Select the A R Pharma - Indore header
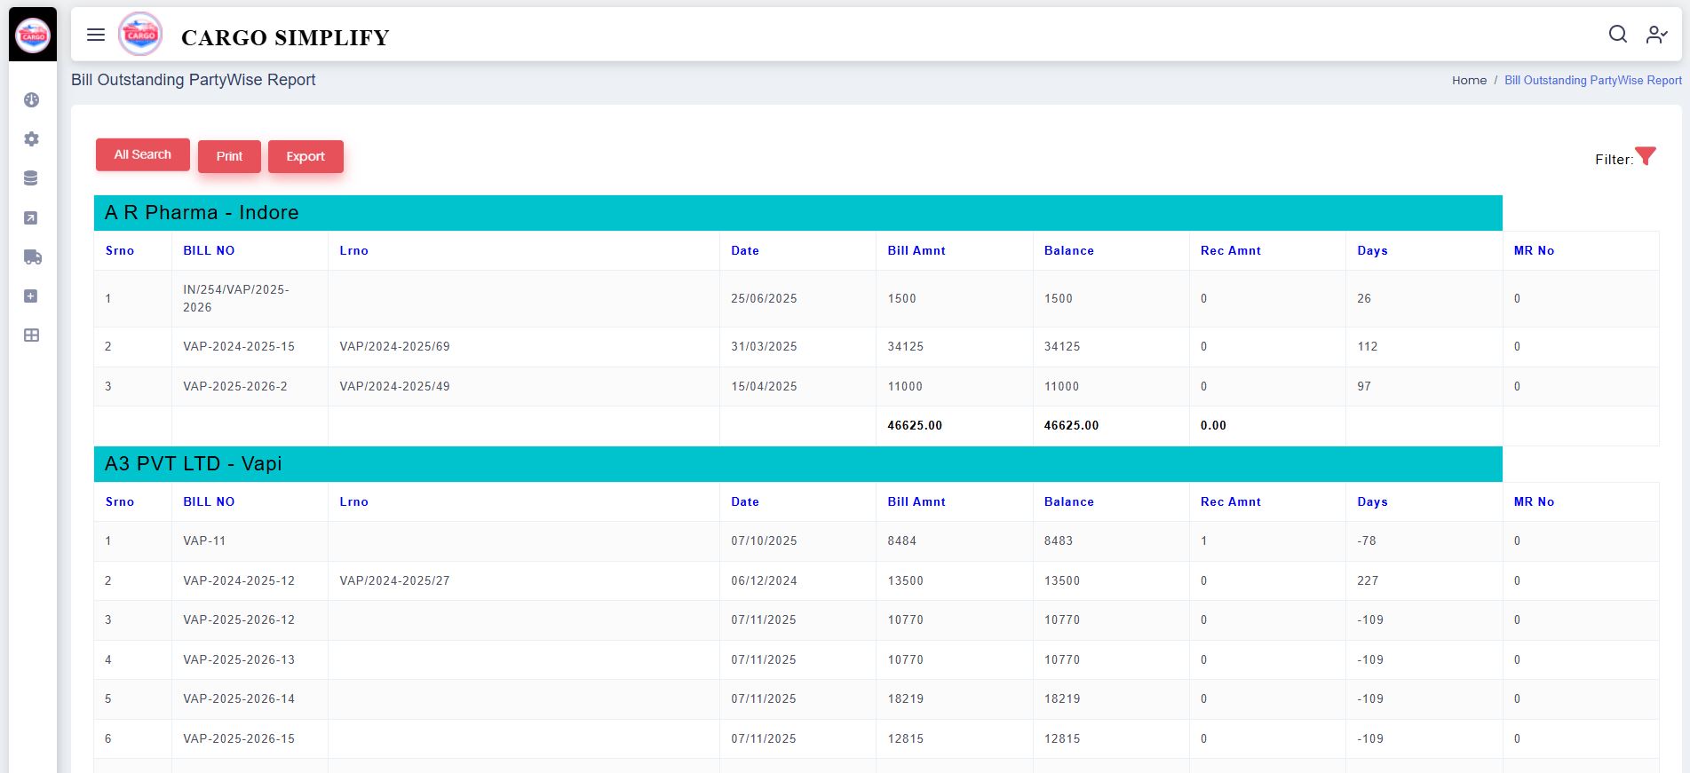The height and width of the screenshot is (773, 1690). pos(202,213)
